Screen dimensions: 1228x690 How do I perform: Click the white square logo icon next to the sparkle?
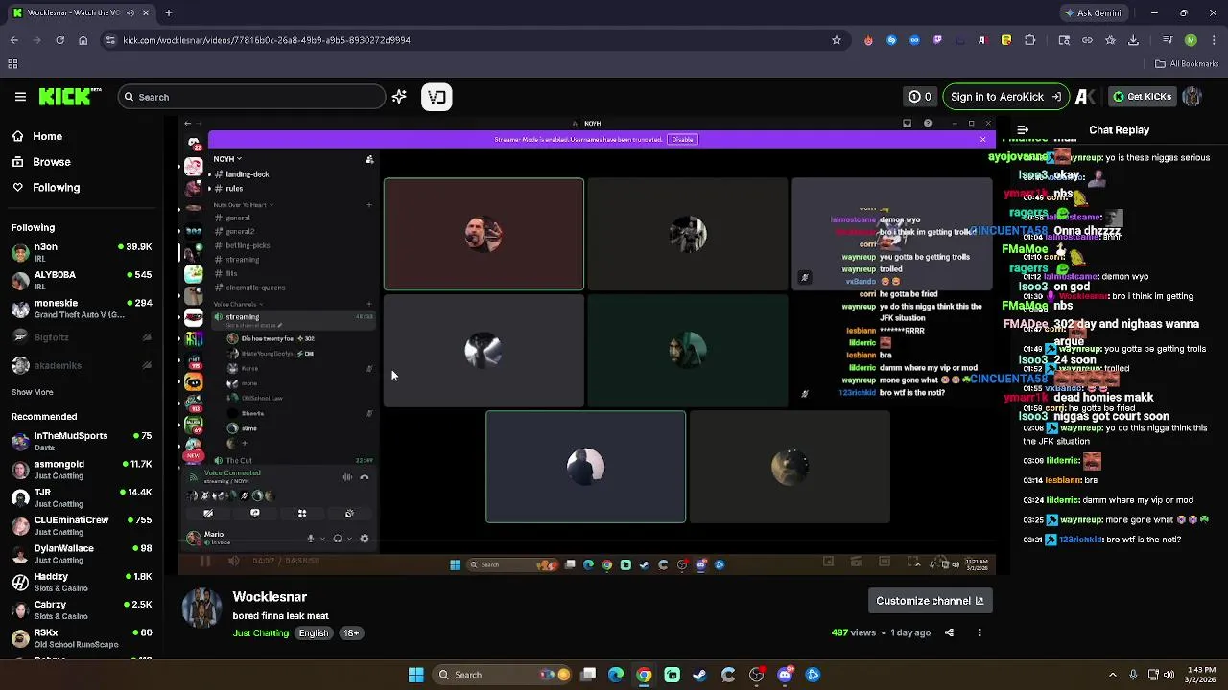tap(437, 97)
